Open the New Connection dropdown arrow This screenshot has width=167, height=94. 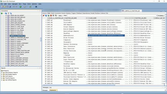4,13
